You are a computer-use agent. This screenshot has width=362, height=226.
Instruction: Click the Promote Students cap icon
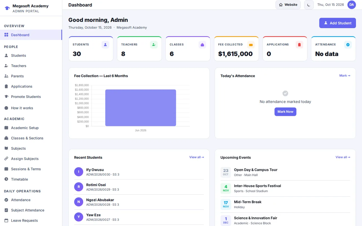pyautogui.click(x=6, y=97)
